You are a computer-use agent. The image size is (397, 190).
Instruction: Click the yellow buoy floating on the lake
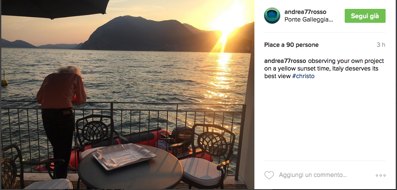point(4,80)
